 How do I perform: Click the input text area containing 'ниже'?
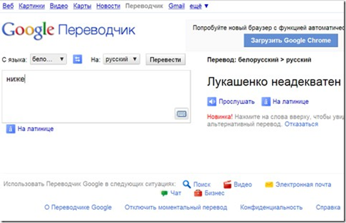point(96,96)
